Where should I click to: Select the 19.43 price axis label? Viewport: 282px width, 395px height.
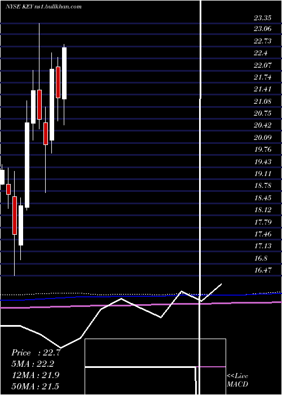(x=263, y=162)
